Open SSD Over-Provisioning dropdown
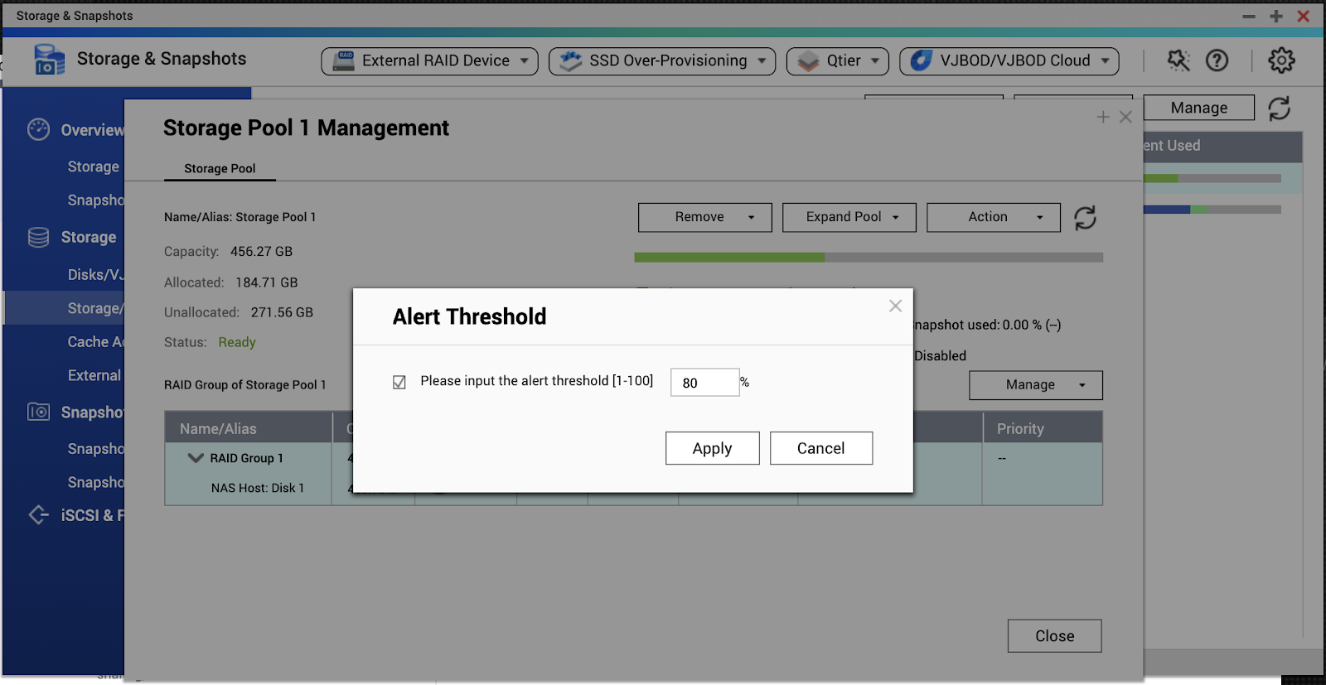This screenshot has width=1326, height=685. tap(662, 61)
